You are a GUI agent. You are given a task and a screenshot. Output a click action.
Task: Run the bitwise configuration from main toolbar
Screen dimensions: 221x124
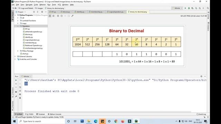185,8
